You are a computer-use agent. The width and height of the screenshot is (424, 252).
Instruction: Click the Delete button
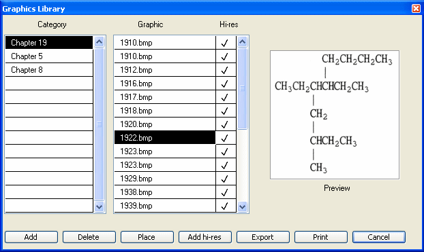click(89, 237)
